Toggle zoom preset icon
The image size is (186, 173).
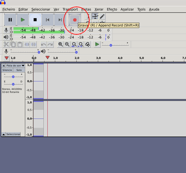(x=88, y=44)
